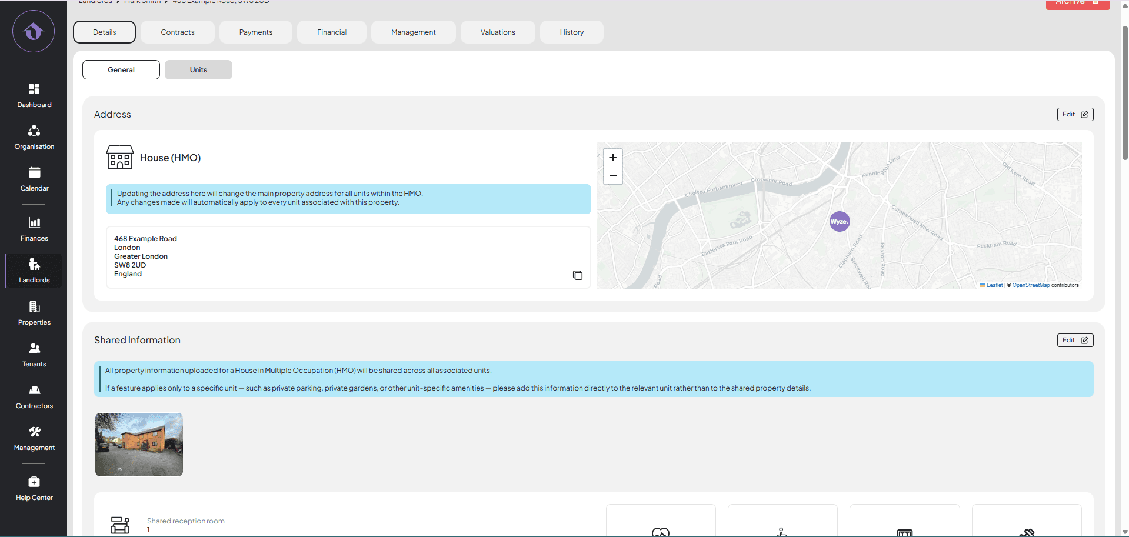Select the Units sub-tab

pyautogui.click(x=198, y=70)
